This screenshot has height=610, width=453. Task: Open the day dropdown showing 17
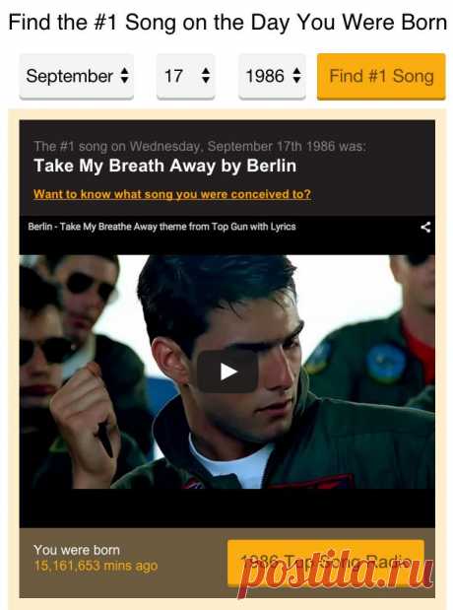point(185,76)
